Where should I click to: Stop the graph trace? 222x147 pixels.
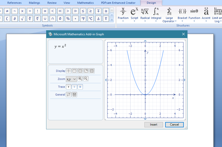(80, 87)
